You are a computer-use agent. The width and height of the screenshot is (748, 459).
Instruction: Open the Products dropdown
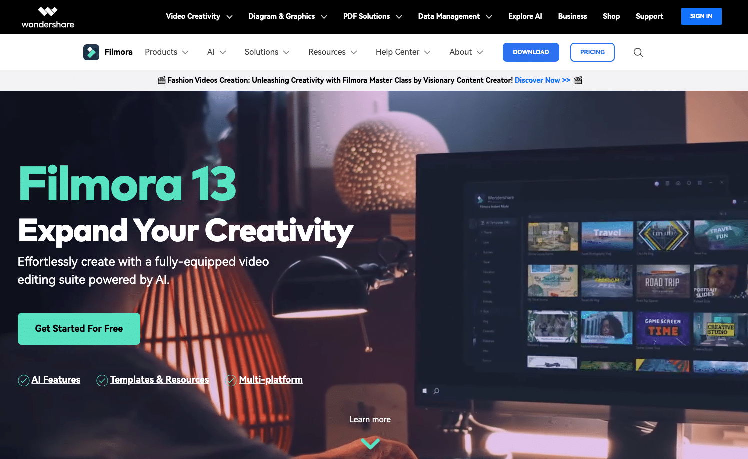167,52
